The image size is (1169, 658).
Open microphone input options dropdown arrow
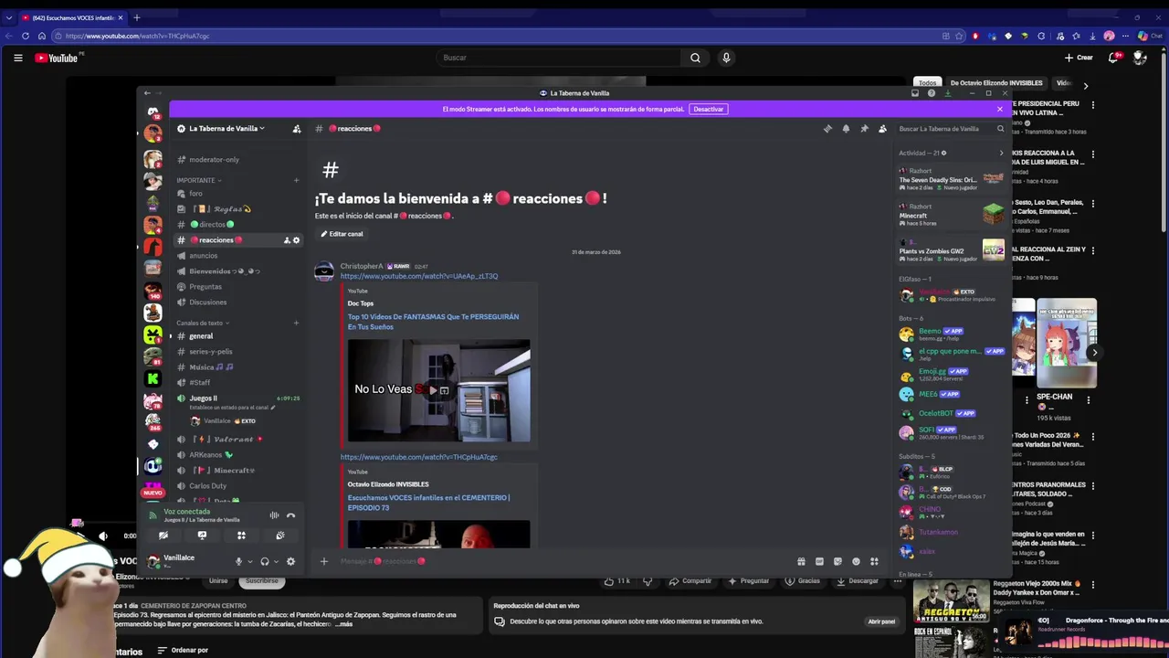tap(249, 562)
